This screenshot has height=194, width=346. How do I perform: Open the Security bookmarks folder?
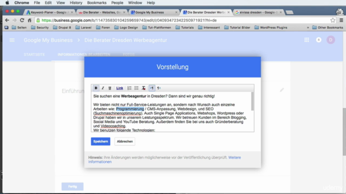click(40, 27)
